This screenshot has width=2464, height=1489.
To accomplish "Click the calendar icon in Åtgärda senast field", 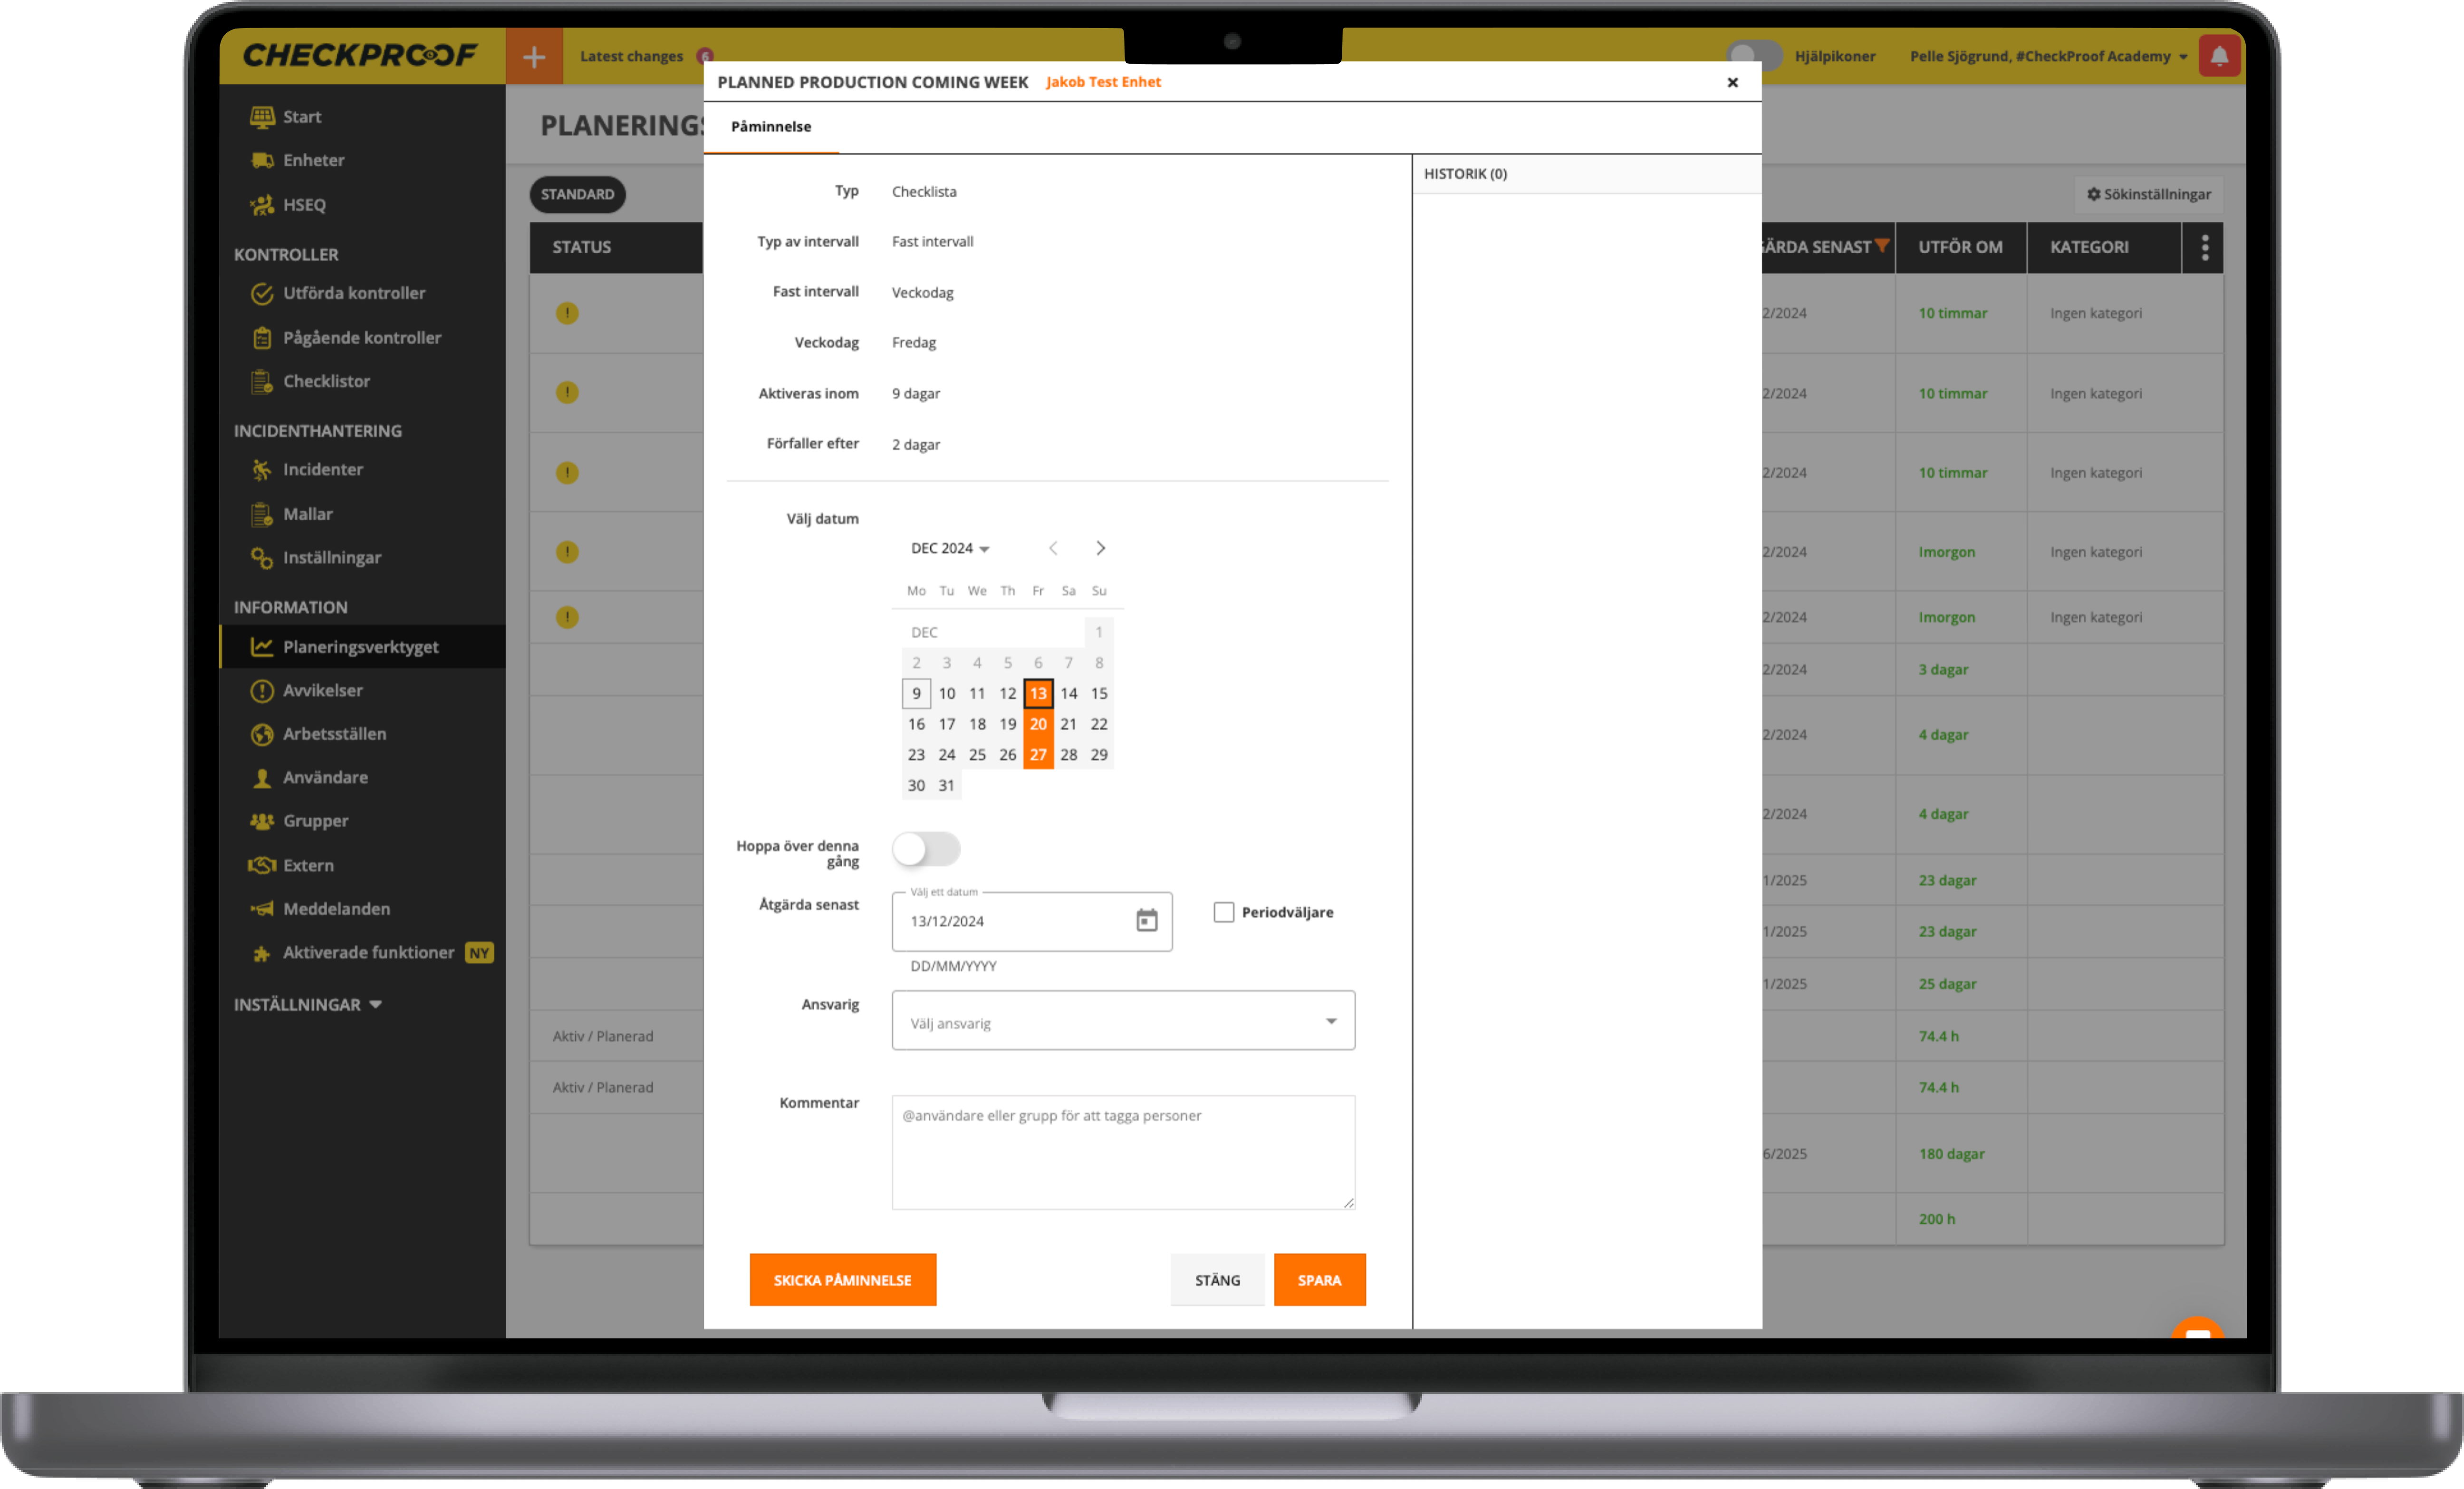I will [1146, 920].
